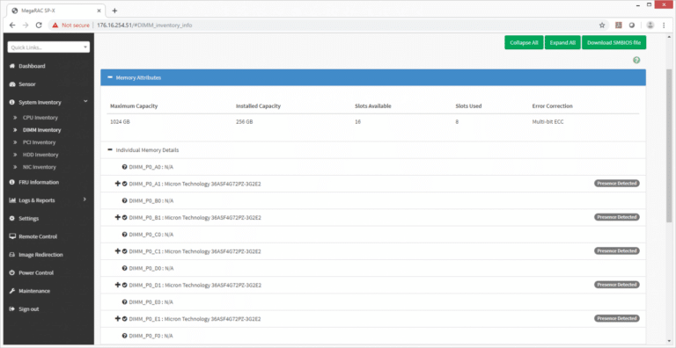
Task: Open the Quick Links dropdown
Action: (48, 47)
